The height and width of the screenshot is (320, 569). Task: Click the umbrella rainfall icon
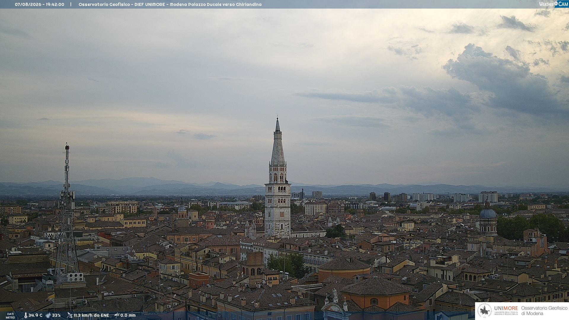click(x=117, y=315)
